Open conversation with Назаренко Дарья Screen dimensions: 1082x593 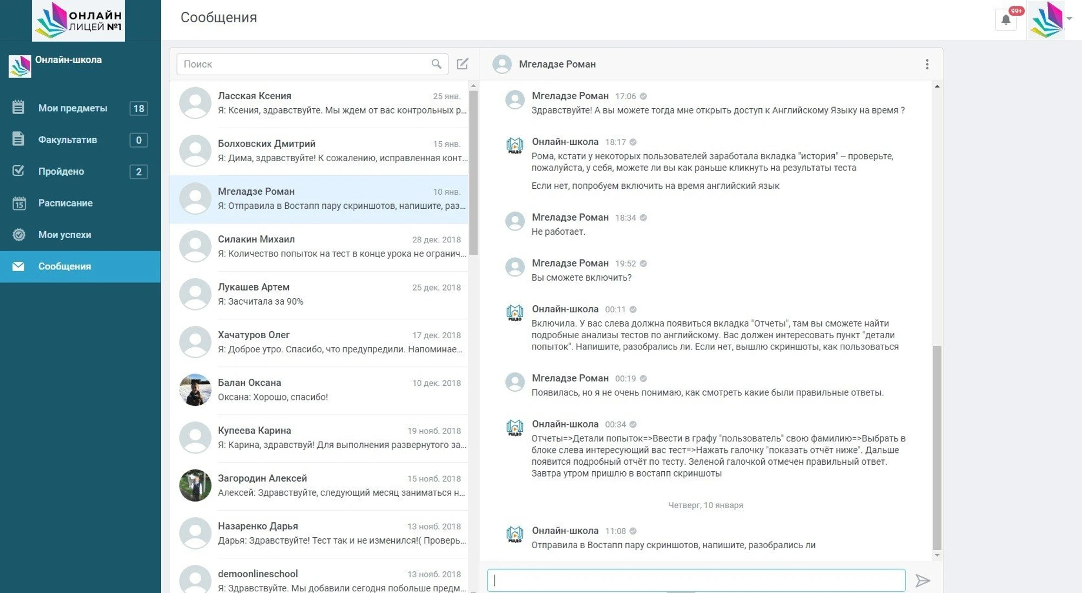tap(319, 533)
